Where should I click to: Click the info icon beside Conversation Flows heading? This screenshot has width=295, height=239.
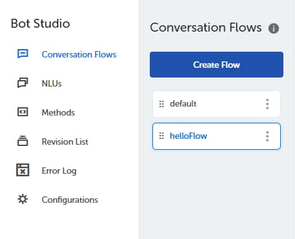click(274, 28)
